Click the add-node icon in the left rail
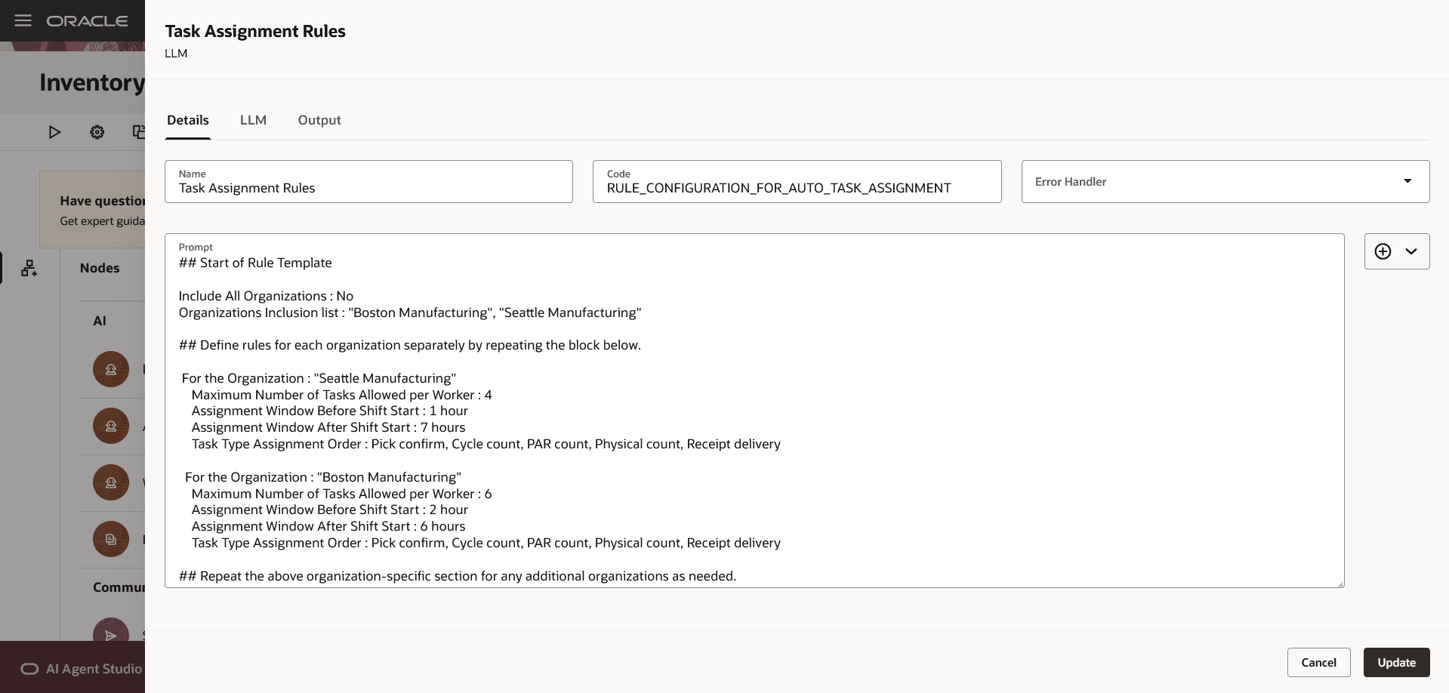This screenshot has height=693, width=1449. coord(29,268)
